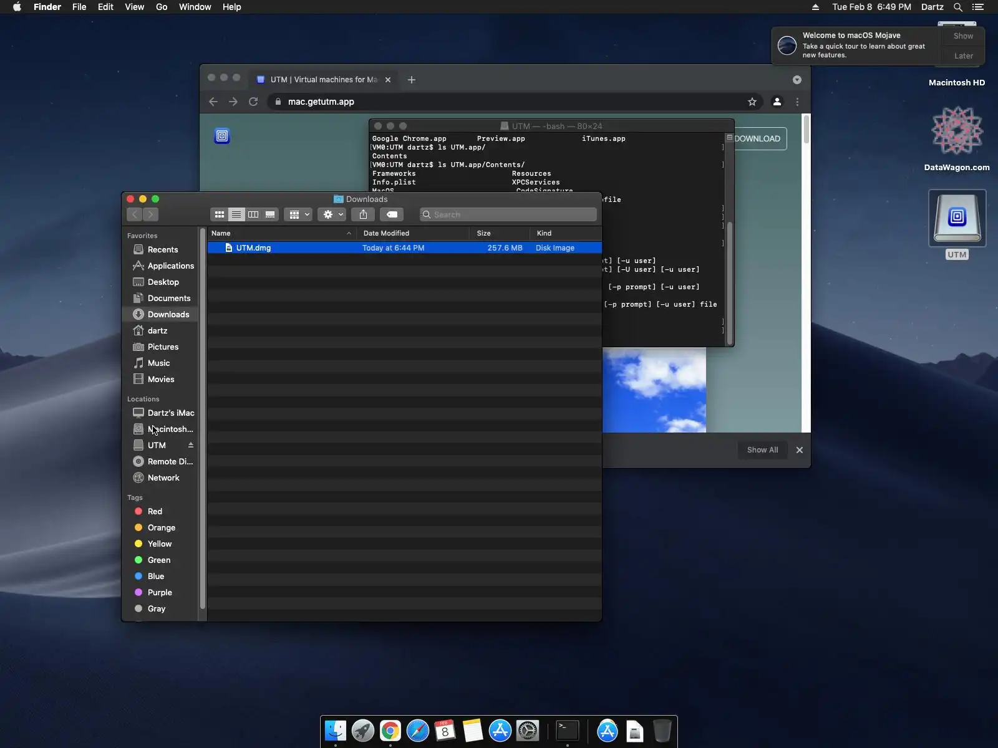Open the gear Action menu in Finder

(332, 214)
